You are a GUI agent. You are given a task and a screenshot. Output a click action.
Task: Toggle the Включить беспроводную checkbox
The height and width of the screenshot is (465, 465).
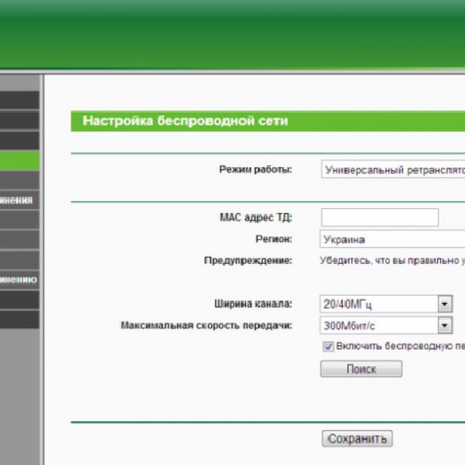pyautogui.click(x=328, y=347)
